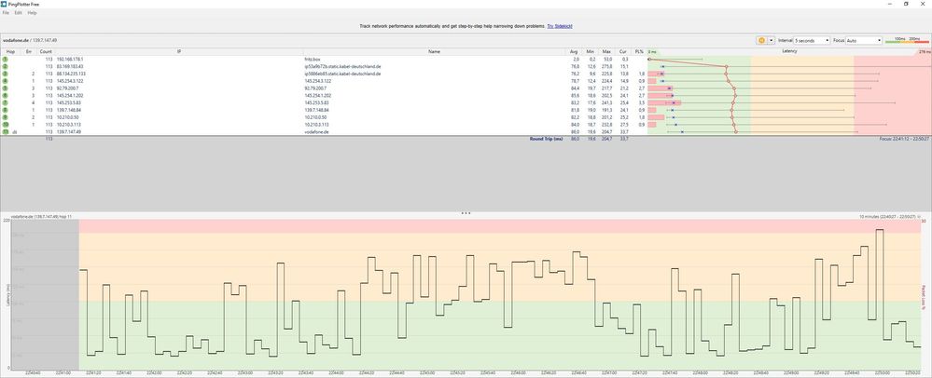932x378 pixels.
Task: Click the 22:41:20 time axis label
Action: pyautogui.click(x=95, y=373)
